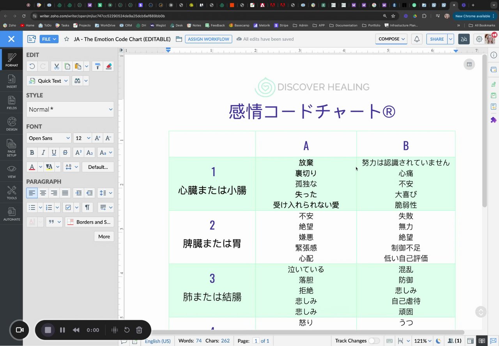Open notifications bell

coord(417,39)
